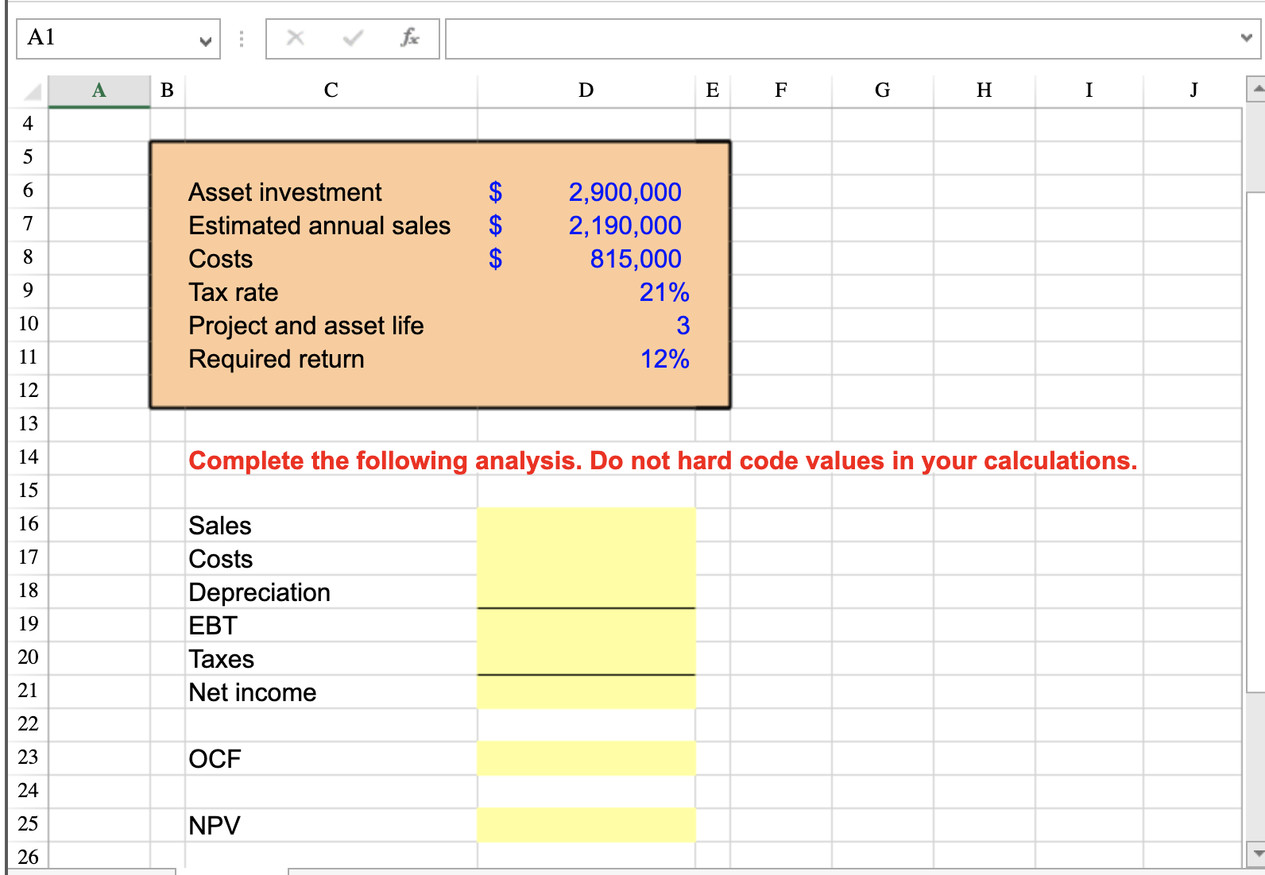Click the yellow Net income input cell

click(586, 692)
